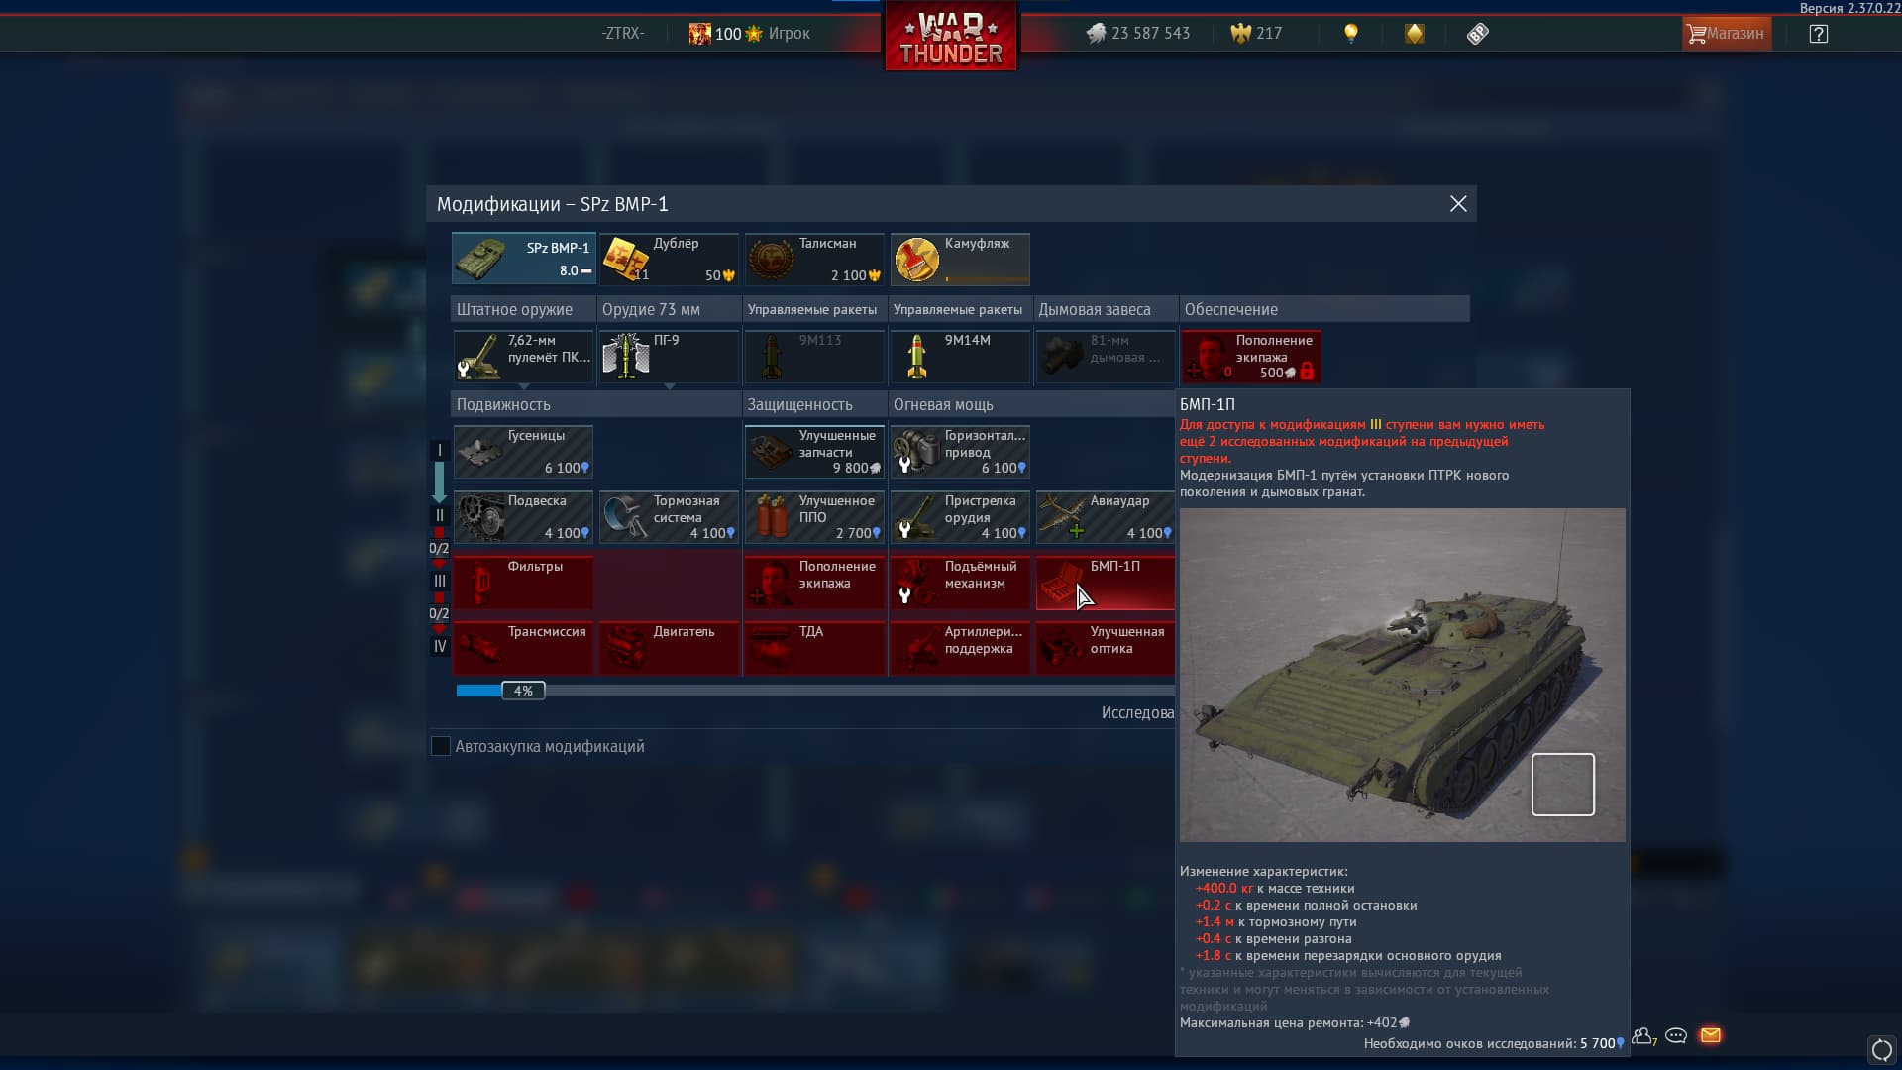Open the mail envelope icon at bottom right
Screen dimensions: 1902x1070
point(1710,1036)
